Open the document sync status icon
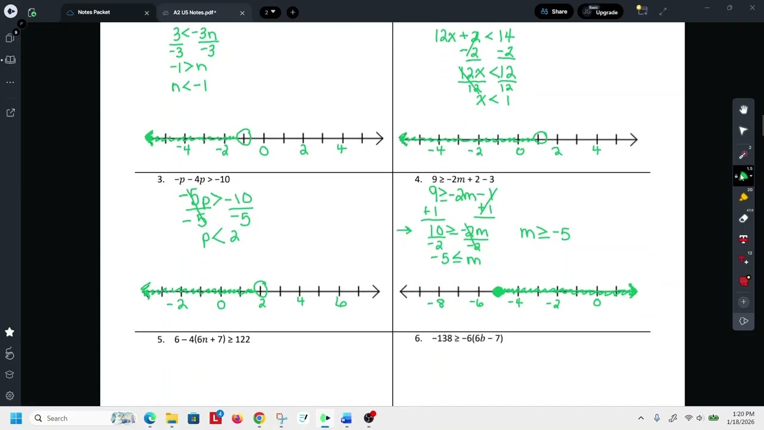Image resolution: width=764 pixels, height=430 pixels. (32, 12)
